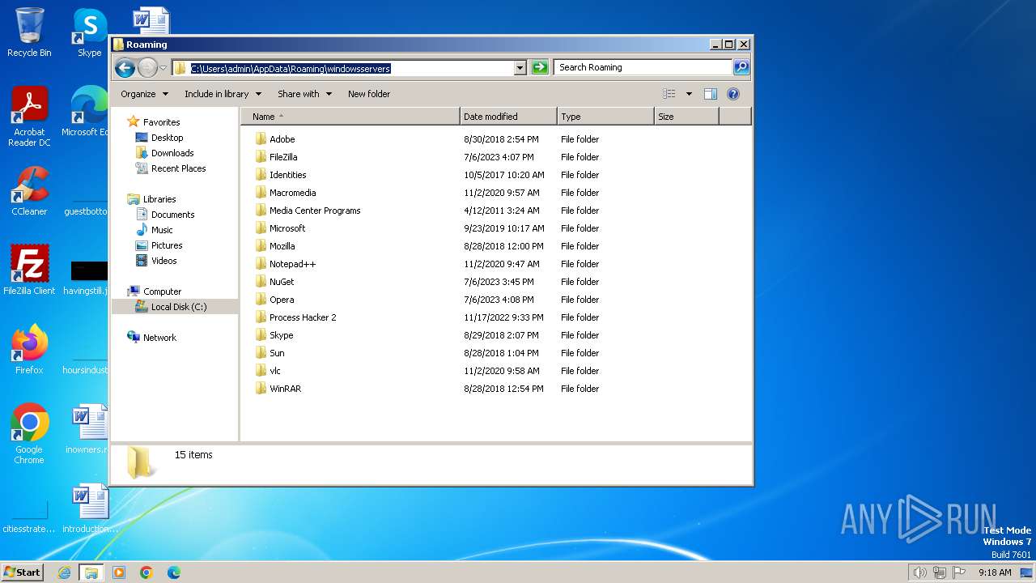Select Documents library in navigation pane
Image resolution: width=1036 pixels, height=583 pixels.
(x=172, y=215)
